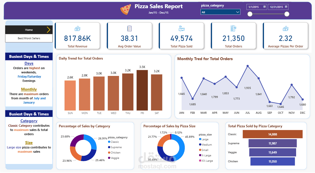This screenshot has height=173, width=315.
Task: Open the Best/Worst Sellers page
Action: pyautogui.click(x=28, y=38)
